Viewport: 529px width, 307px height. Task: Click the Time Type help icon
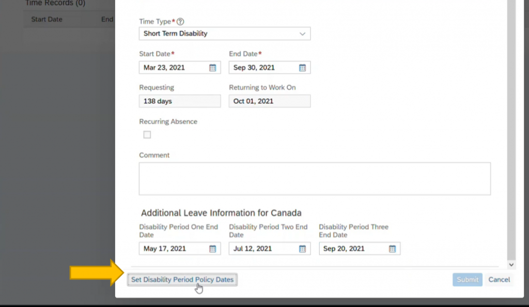[180, 22]
